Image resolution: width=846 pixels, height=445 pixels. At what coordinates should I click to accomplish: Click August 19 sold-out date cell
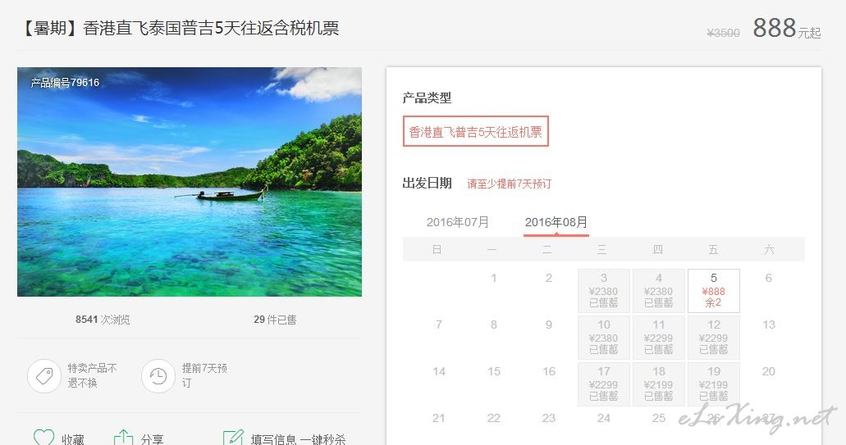coord(713,384)
